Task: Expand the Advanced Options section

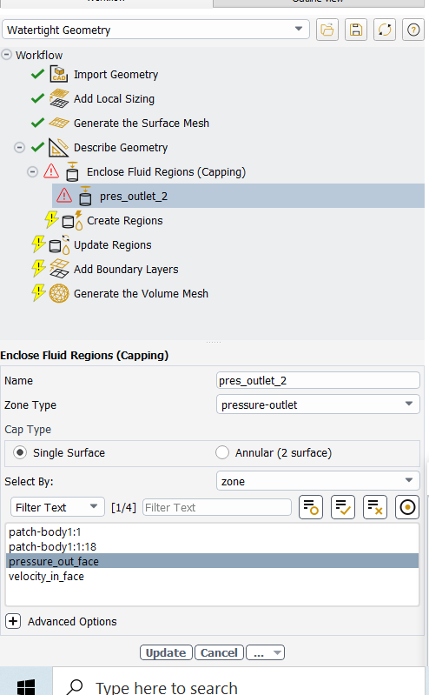Action: point(13,621)
